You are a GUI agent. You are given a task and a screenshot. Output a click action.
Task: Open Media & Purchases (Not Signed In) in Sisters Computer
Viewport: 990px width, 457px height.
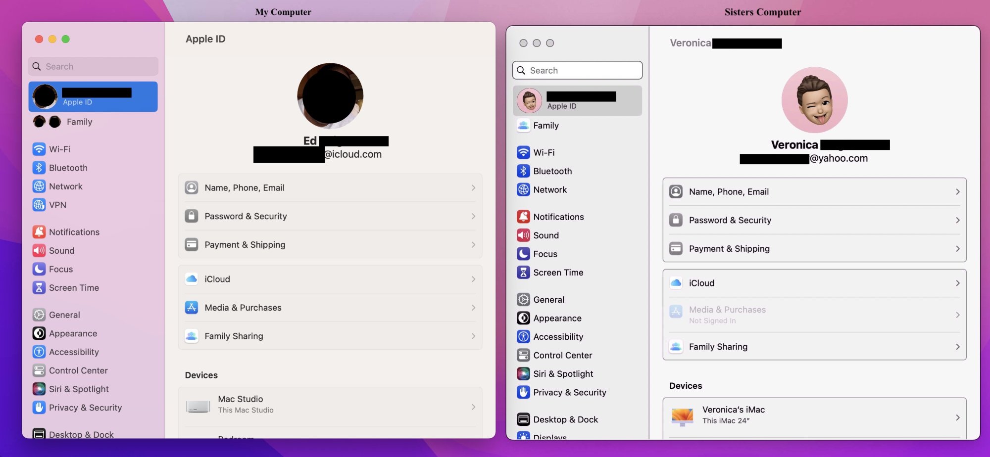[x=814, y=315]
